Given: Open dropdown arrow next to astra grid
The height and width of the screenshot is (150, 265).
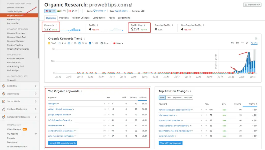Looking at the screenshot, I should coord(58,104).
